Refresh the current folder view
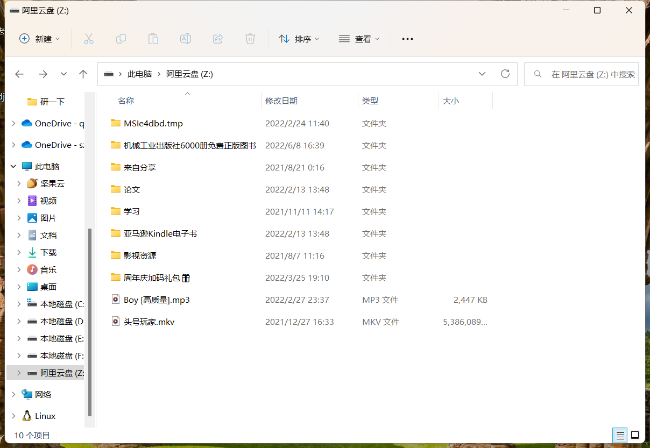 point(505,74)
